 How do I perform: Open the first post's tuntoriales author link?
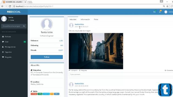79,24
